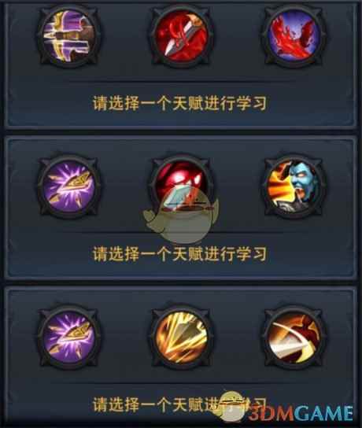The image size is (362, 428).
Task: Choose the red glowing orb talent
Action: click(181, 187)
